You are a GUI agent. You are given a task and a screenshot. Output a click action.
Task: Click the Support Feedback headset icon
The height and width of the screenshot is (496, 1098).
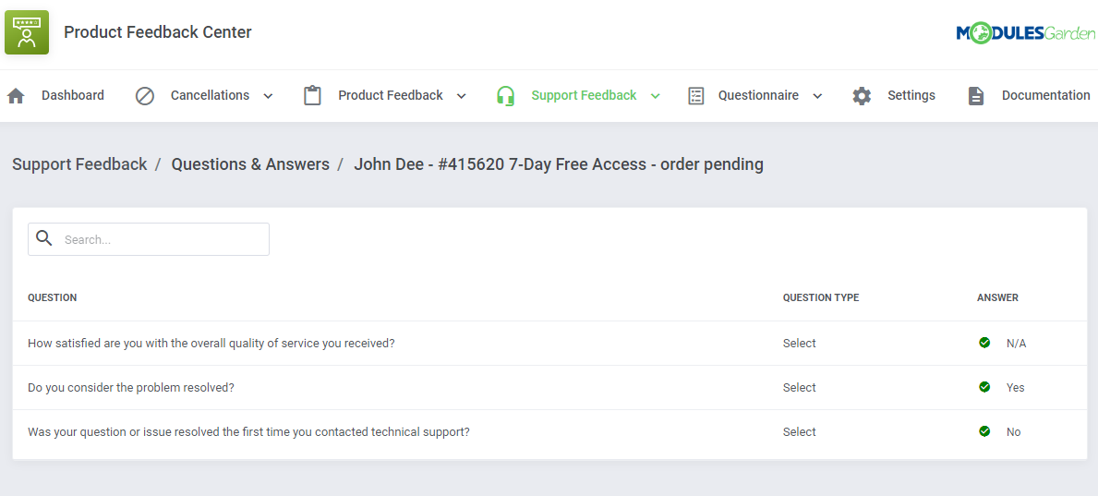pos(505,96)
